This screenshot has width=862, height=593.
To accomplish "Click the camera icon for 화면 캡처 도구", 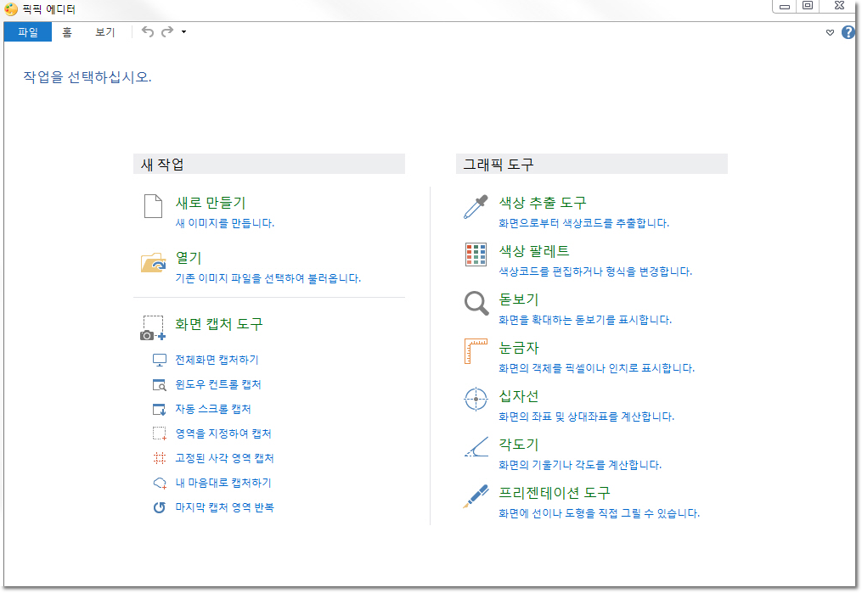I will [153, 327].
